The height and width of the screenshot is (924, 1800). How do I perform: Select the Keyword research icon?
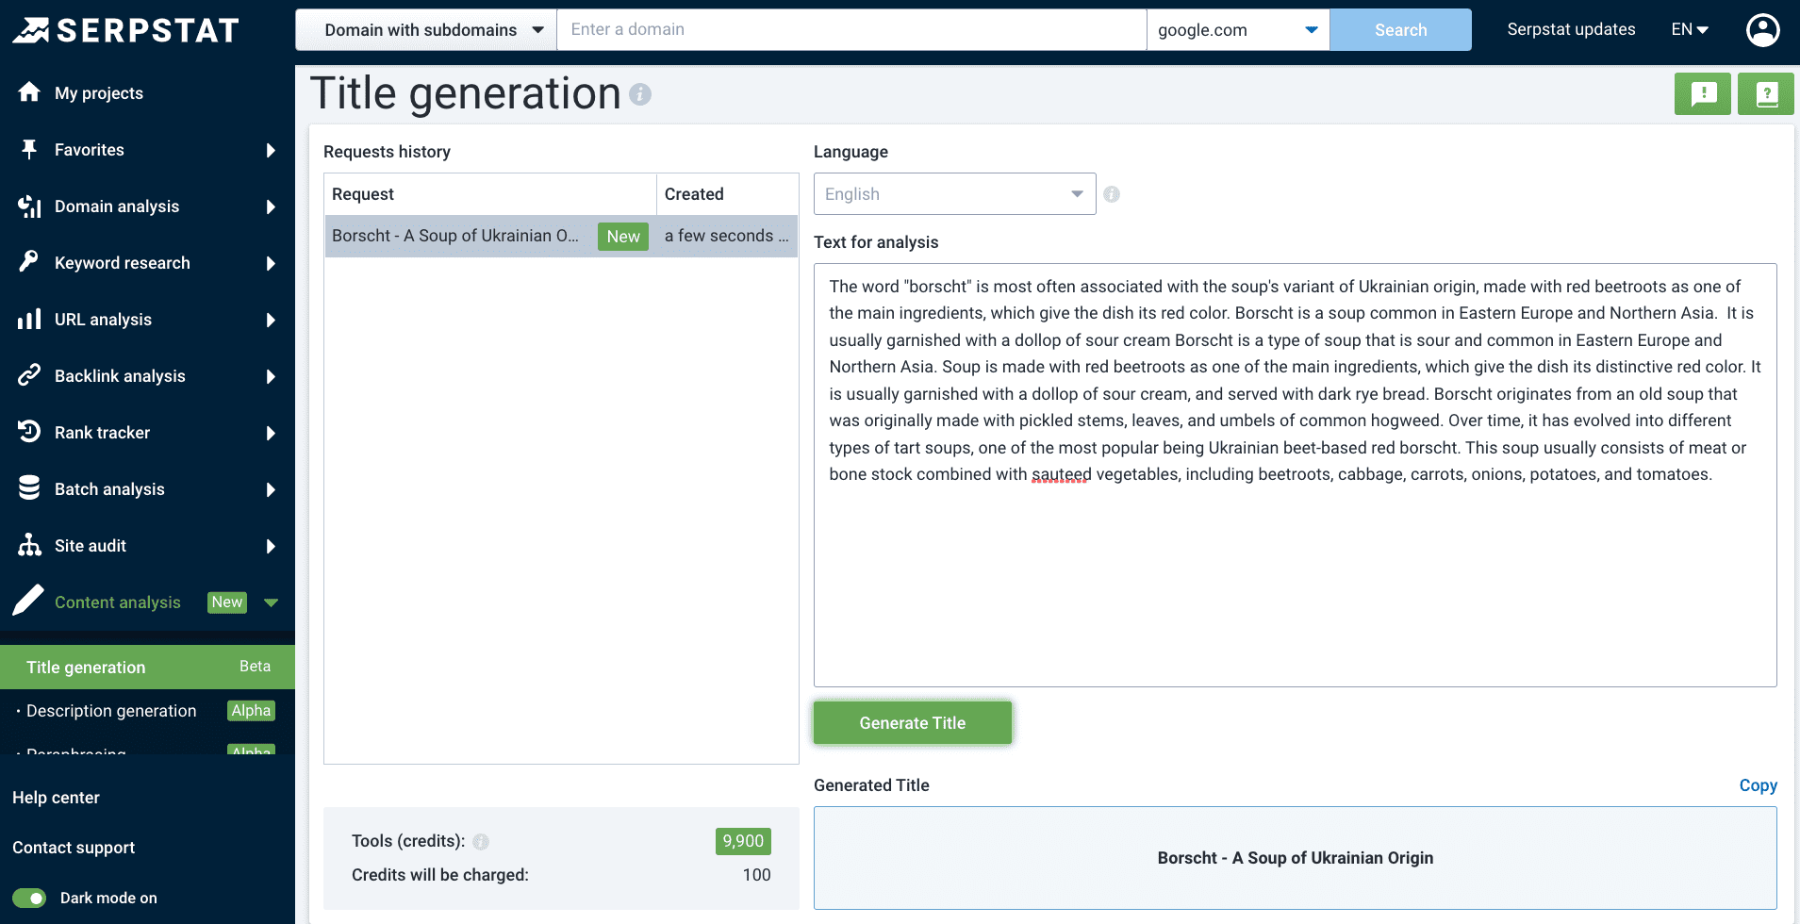(29, 262)
